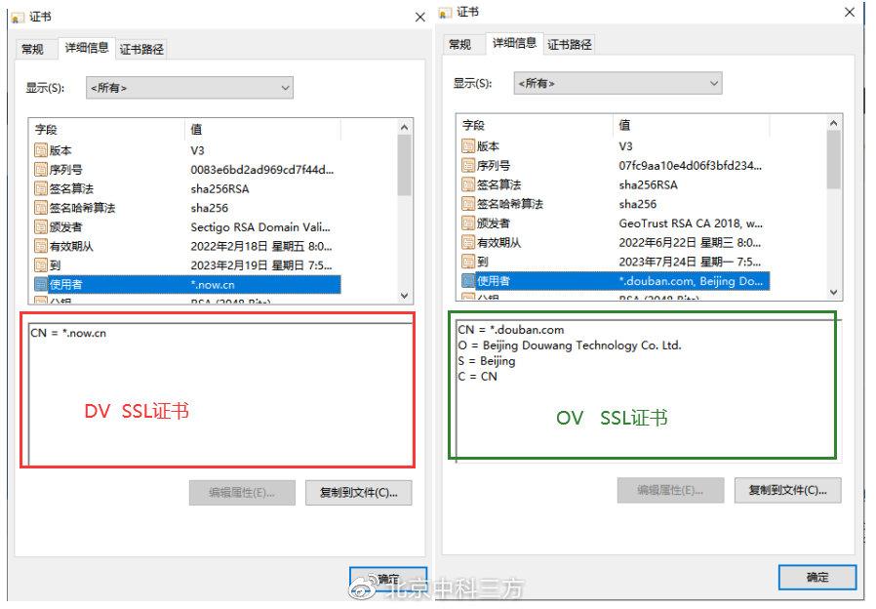
Task: Click the 使用者 field icon in right certificate window
Action: point(468,280)
